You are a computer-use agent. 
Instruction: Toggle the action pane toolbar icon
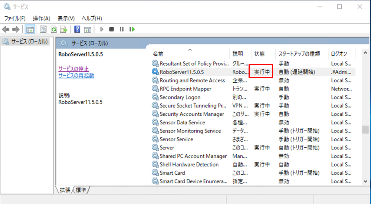[88, 29]
